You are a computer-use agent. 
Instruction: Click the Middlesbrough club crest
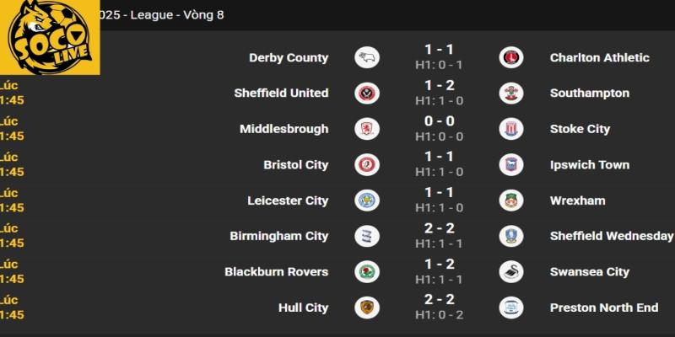pos(367,129)
